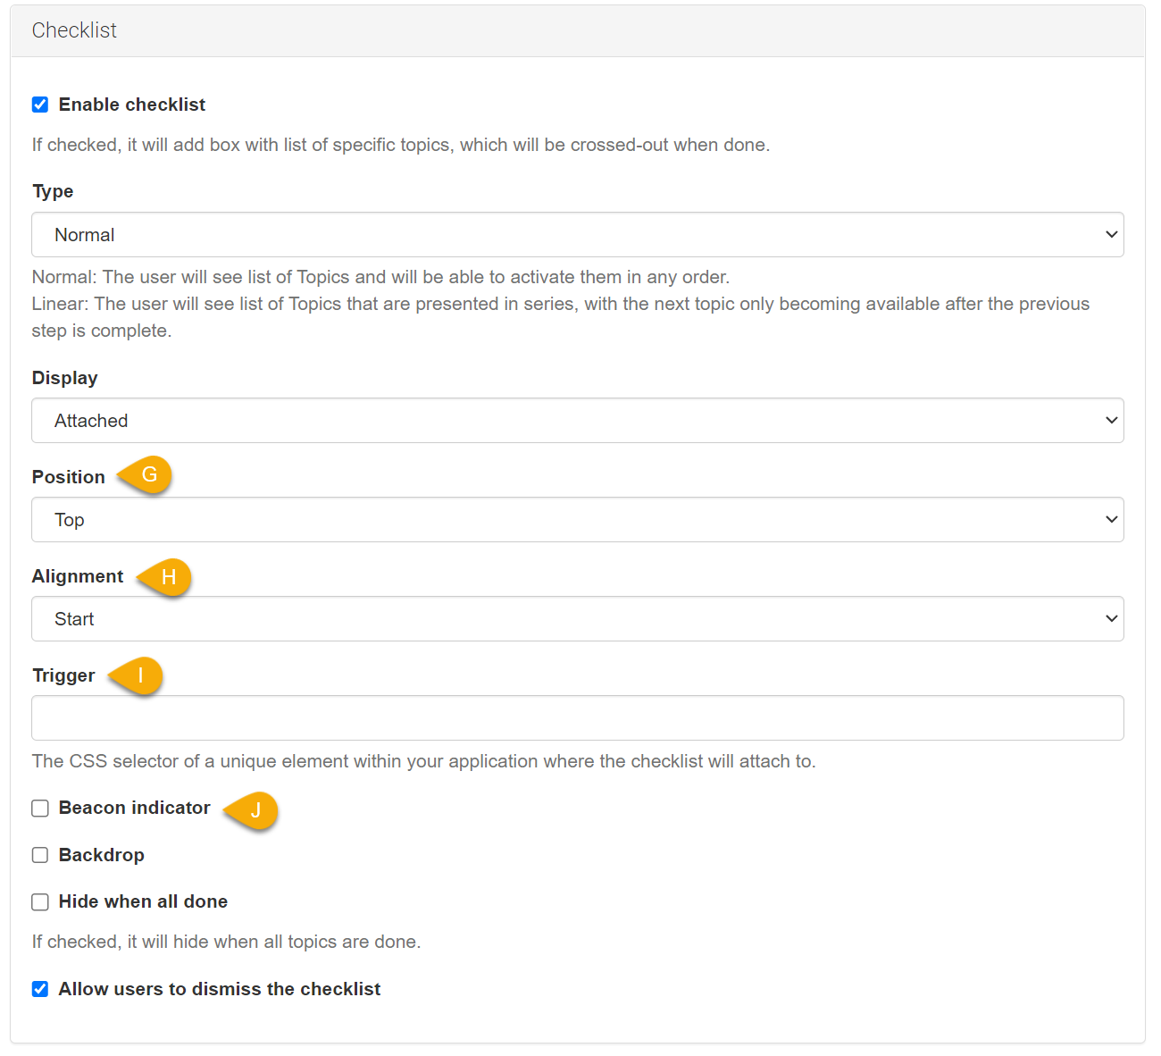Click the Hide when all done label

(x=143, y=901)
